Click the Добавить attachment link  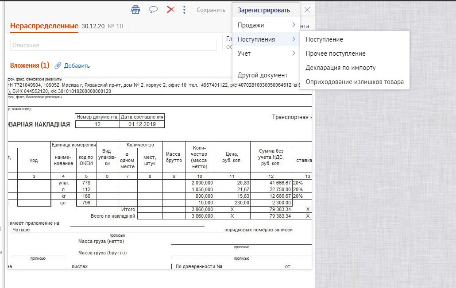[x=77, y=65]
